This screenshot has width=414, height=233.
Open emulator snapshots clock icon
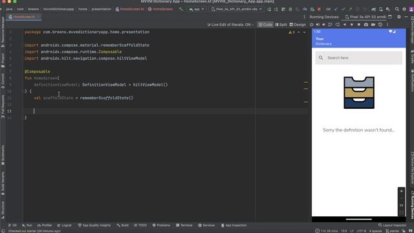380,25
